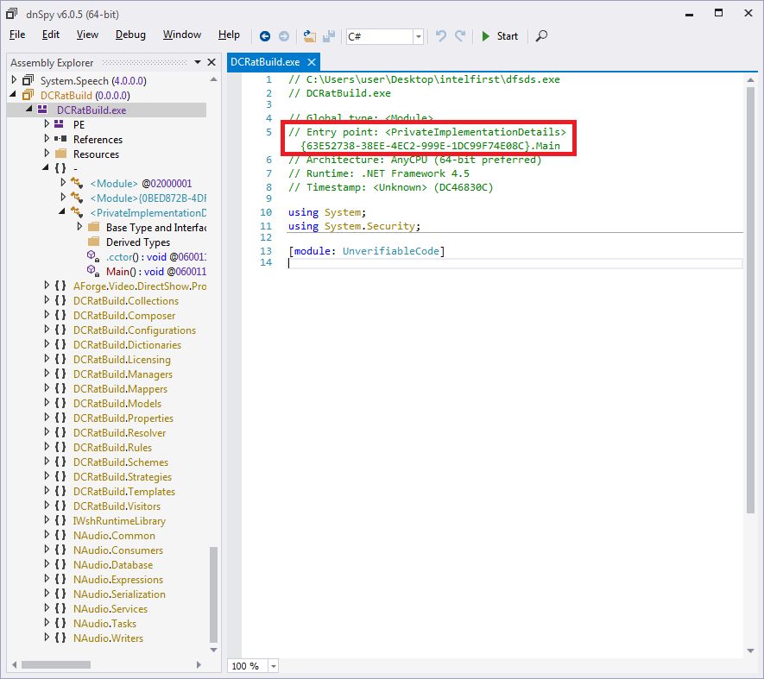Expand Base Type and Interfaces folder
Screen dimensions: 764x679
[80, 227]
